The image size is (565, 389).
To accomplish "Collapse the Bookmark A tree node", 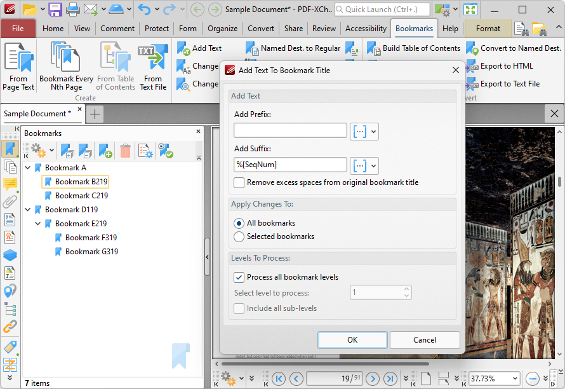I will pos(28,168).
